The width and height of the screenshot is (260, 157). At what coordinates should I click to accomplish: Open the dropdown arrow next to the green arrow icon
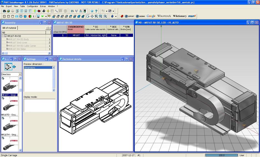[x=46, y=16]
